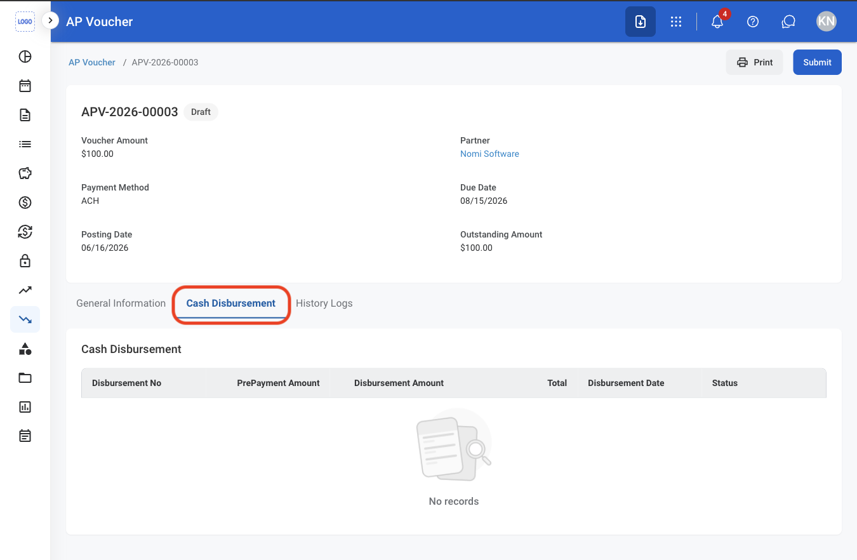Click the 08/15/2026 due date value
The width and height of the screenshot is (857, 560).
484,201
